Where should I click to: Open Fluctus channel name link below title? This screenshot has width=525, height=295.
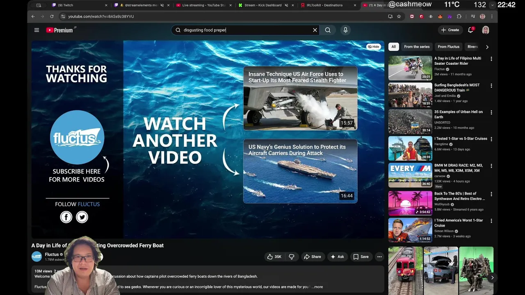[52, 254]
